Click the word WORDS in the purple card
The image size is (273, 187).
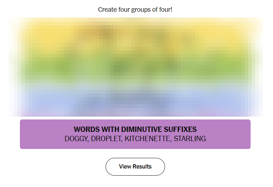85,129
